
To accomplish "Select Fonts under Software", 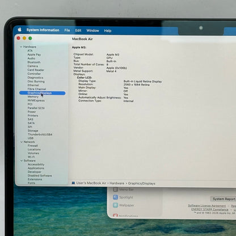I will [x=31, y=183].
